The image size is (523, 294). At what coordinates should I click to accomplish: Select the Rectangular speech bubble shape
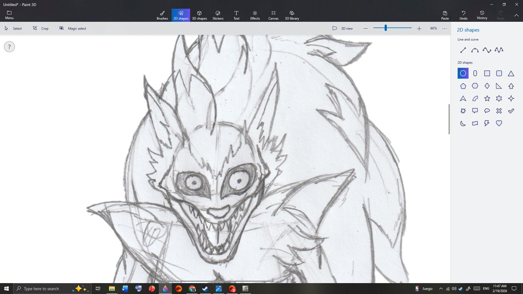click(475, 111)
